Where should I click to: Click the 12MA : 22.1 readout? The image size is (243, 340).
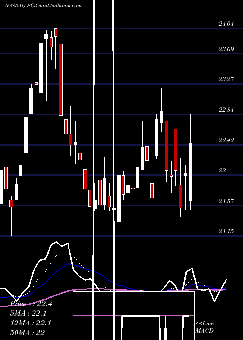[31, 323]
